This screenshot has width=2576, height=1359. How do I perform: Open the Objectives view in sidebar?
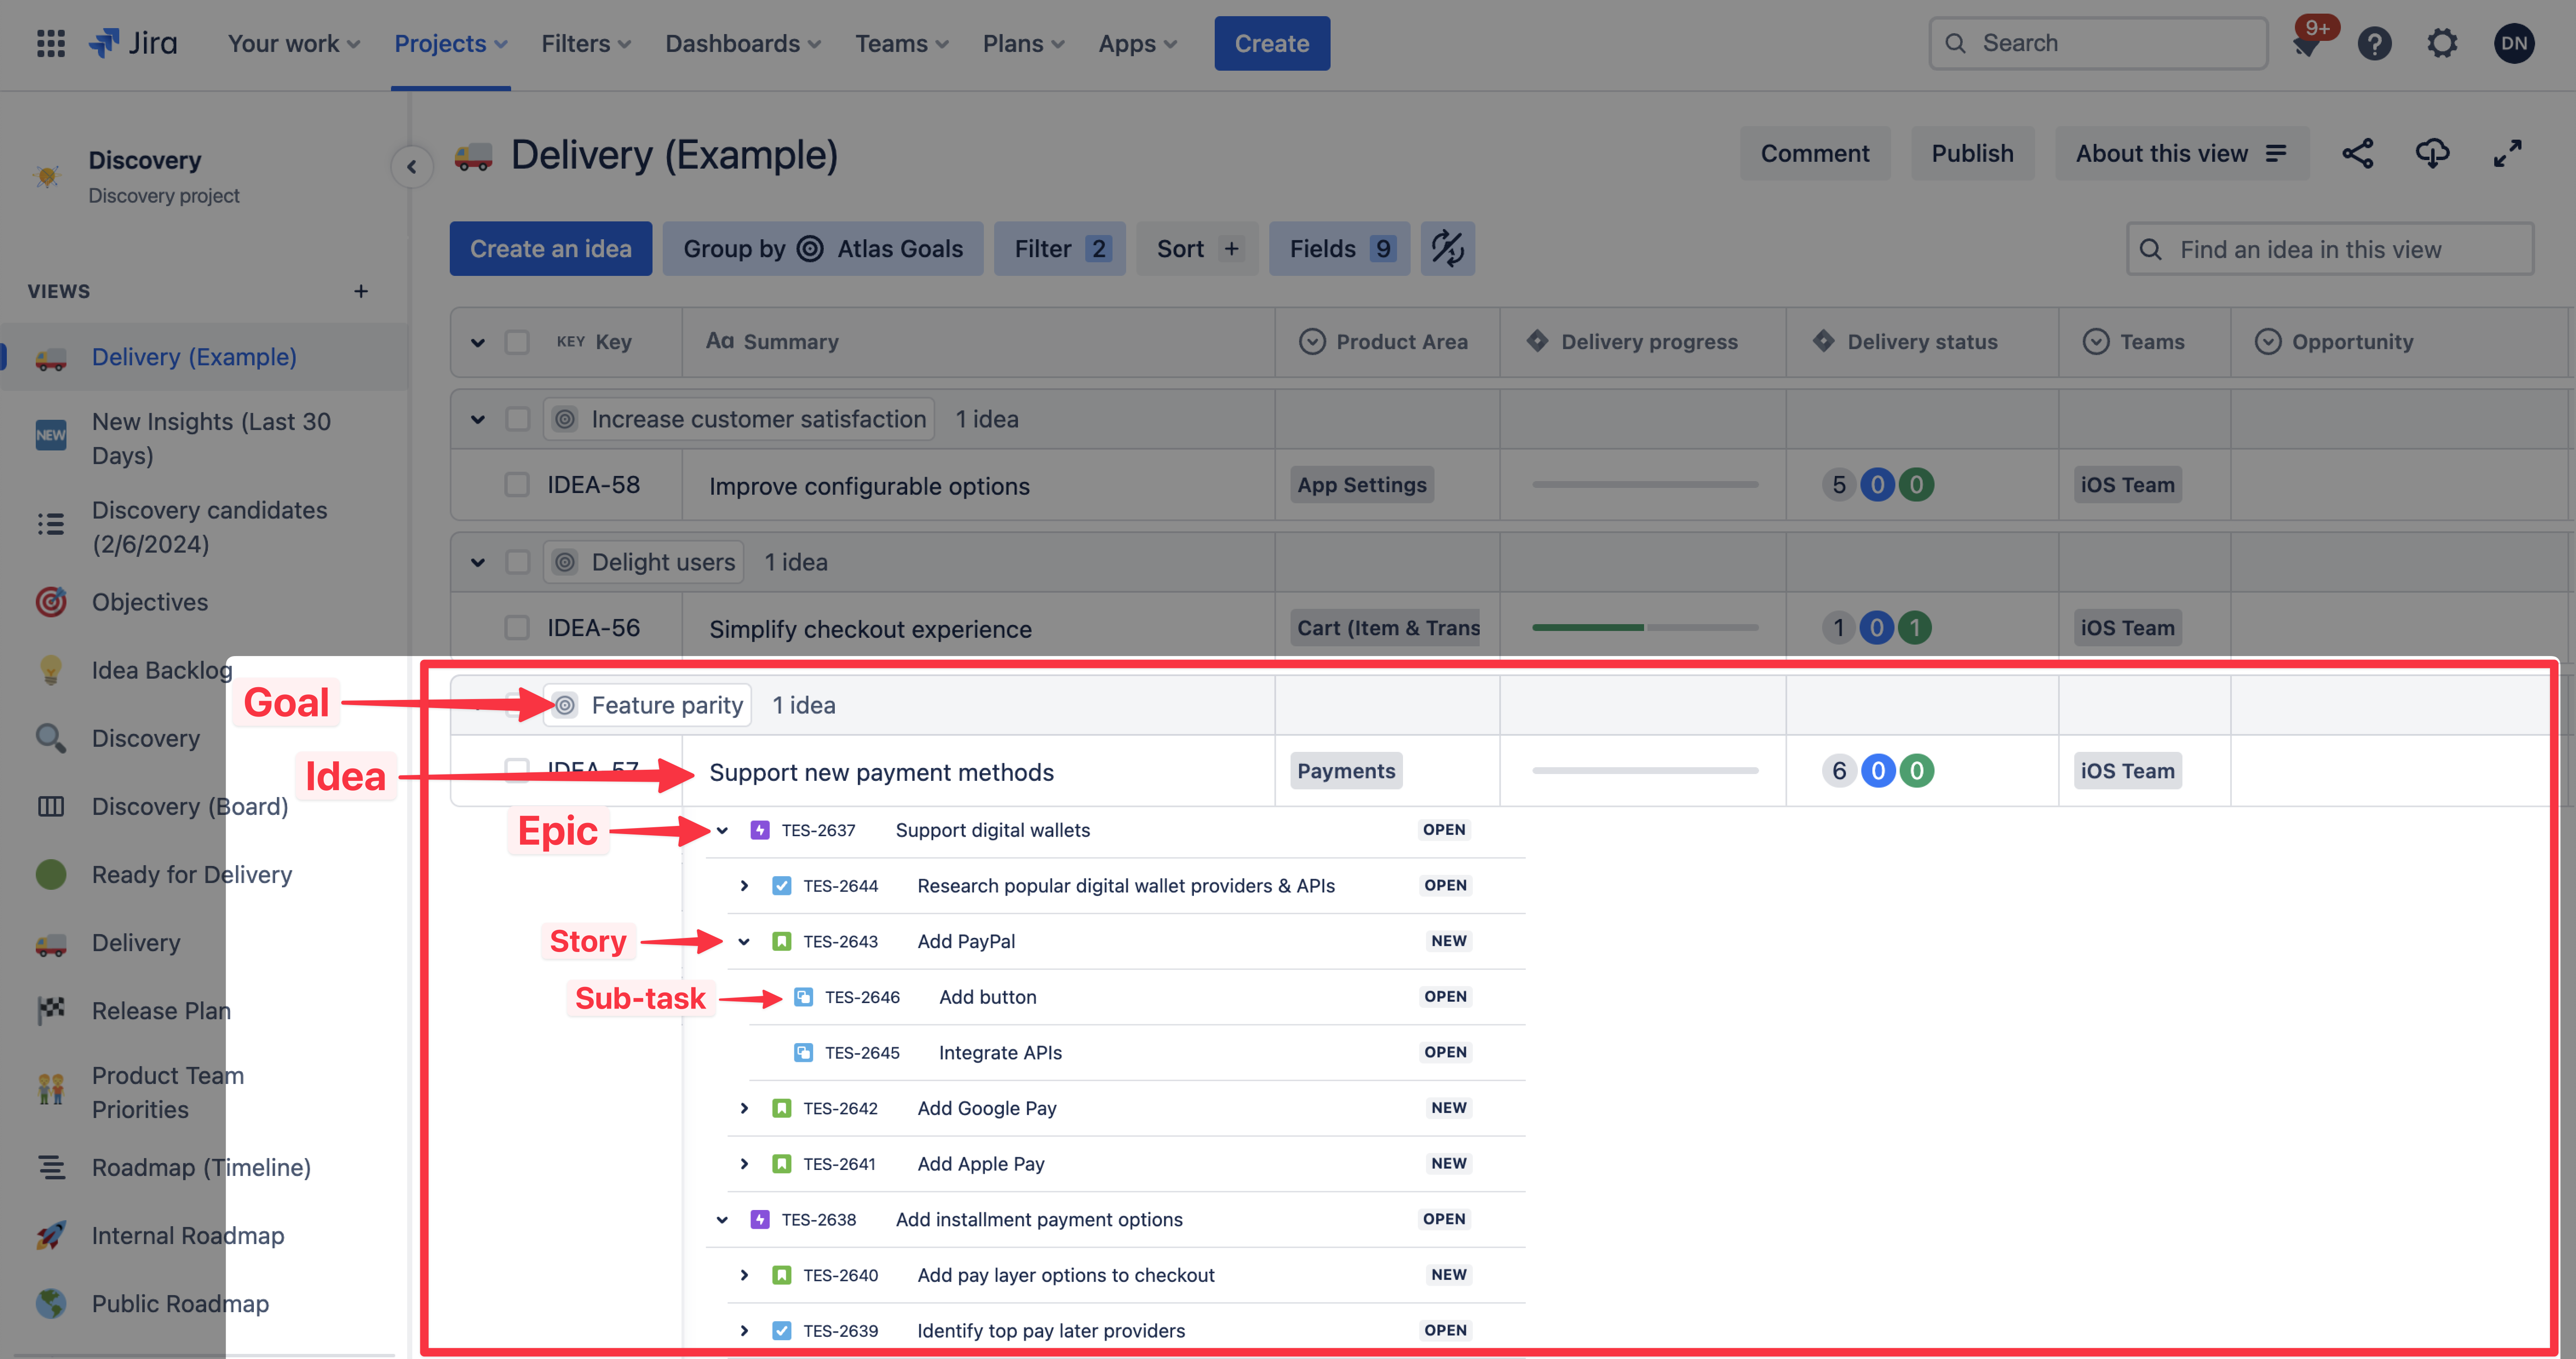point(150,602)
